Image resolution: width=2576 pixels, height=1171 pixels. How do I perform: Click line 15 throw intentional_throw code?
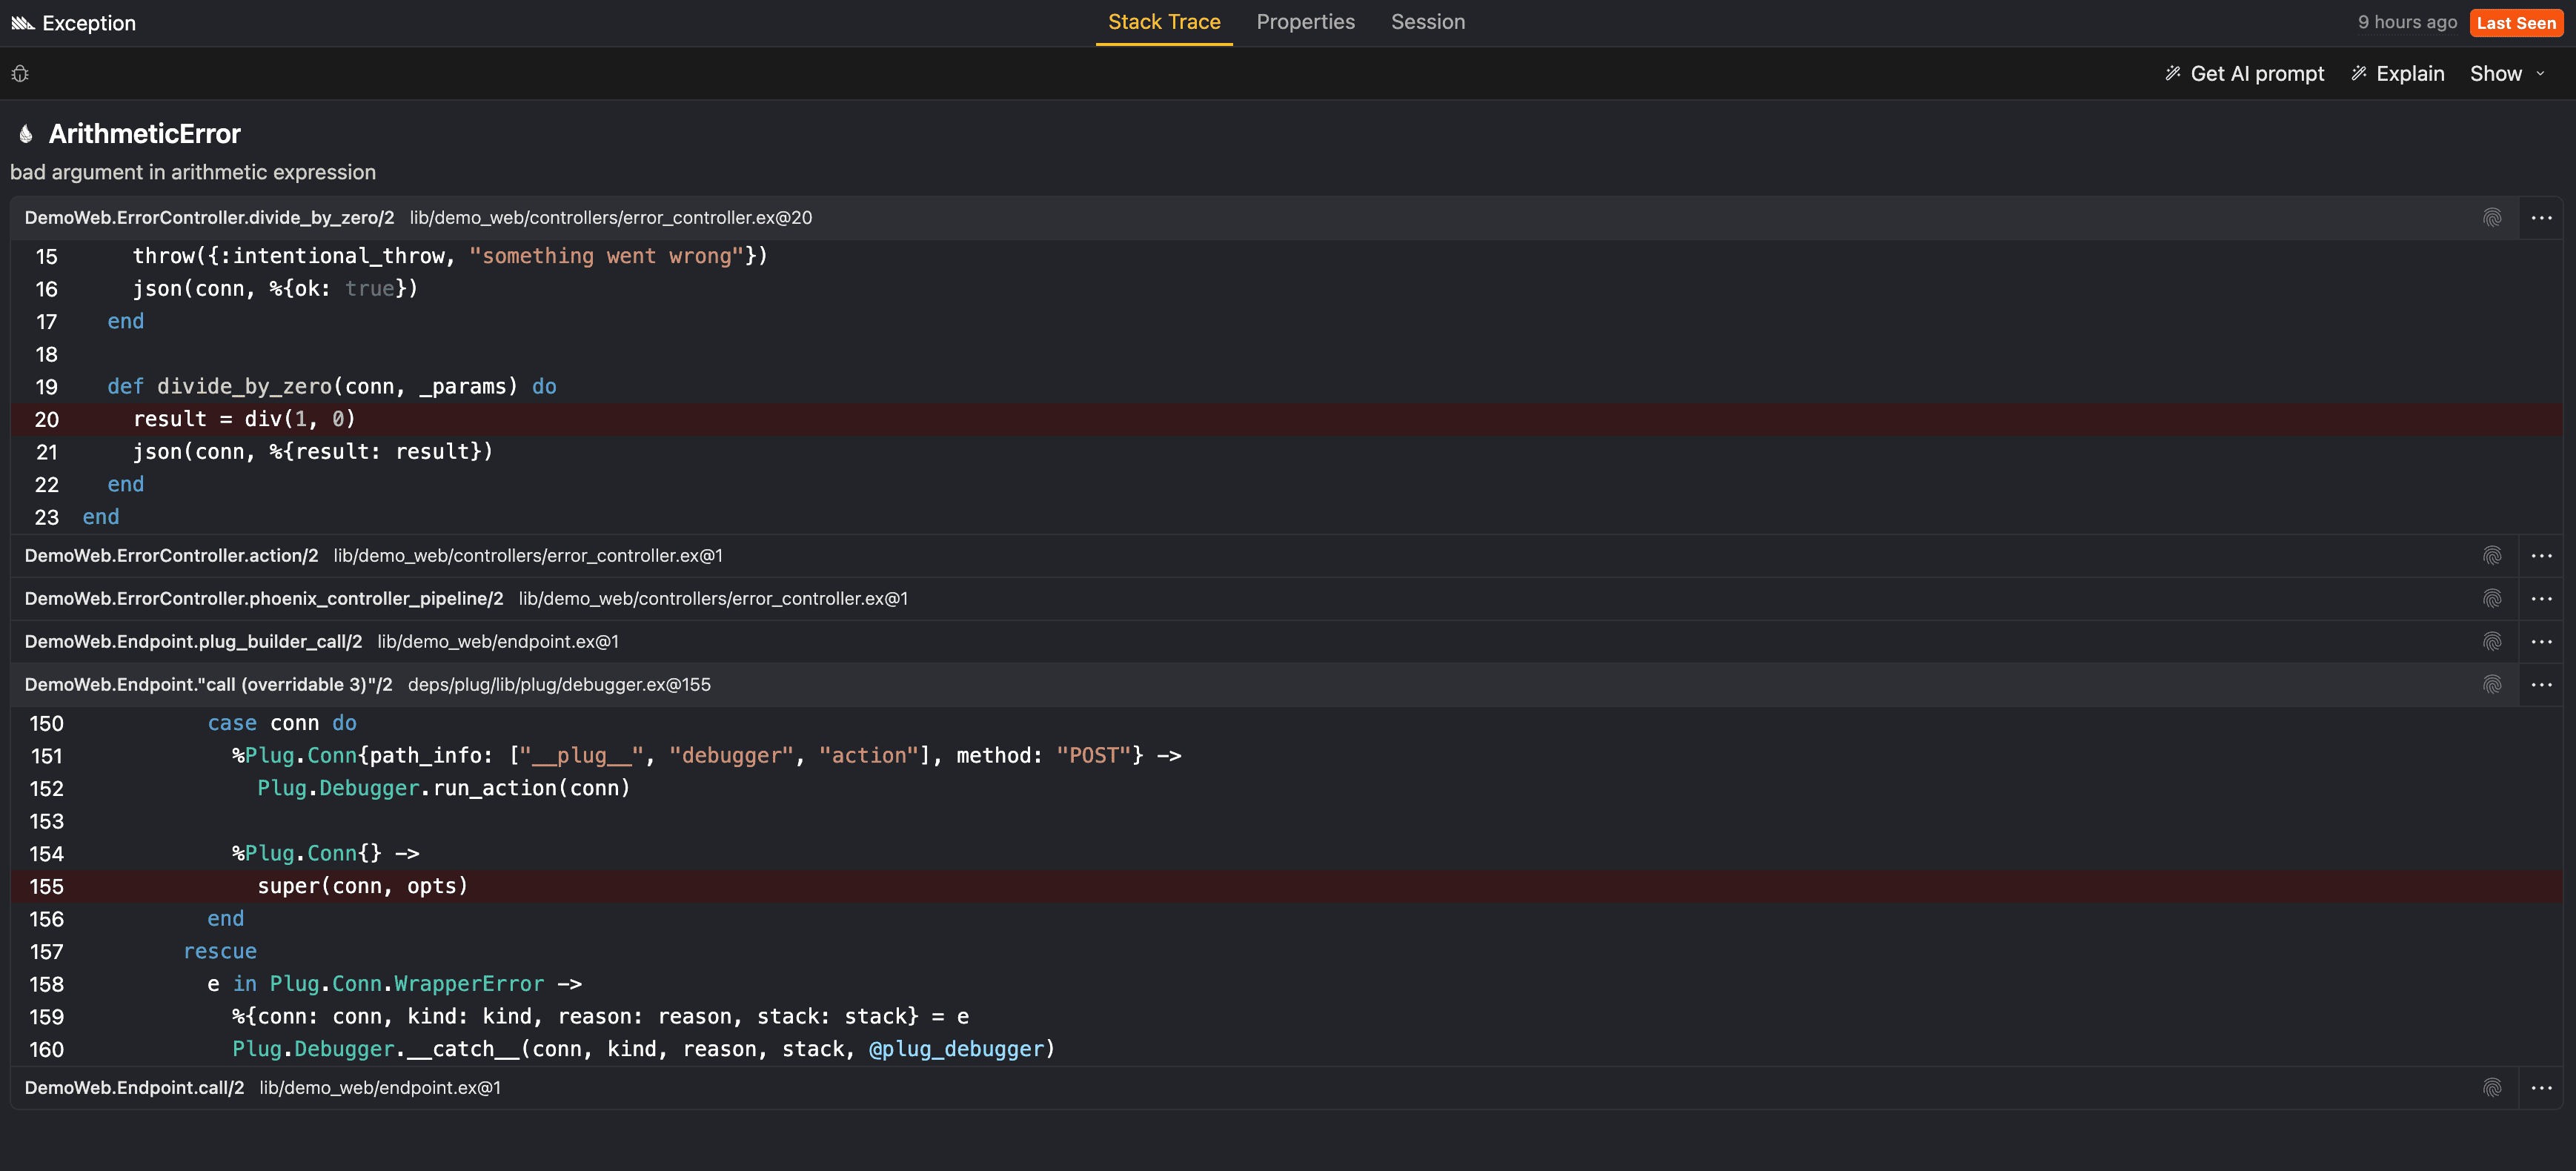point(450,256)
